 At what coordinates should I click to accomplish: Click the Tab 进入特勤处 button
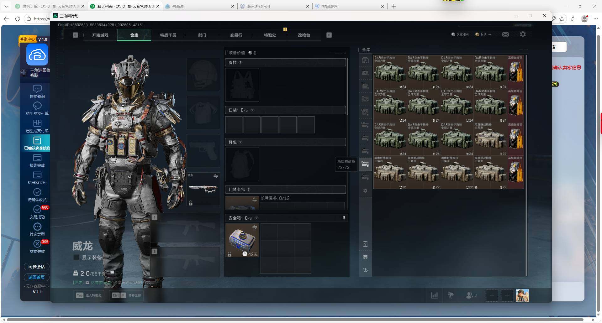(89, 295)
